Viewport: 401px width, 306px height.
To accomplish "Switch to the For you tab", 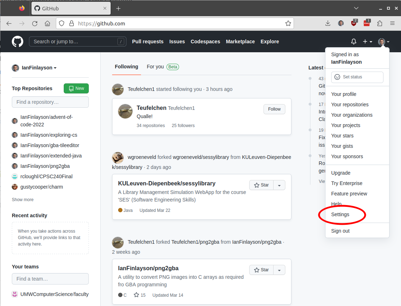I will pos(163,67).
